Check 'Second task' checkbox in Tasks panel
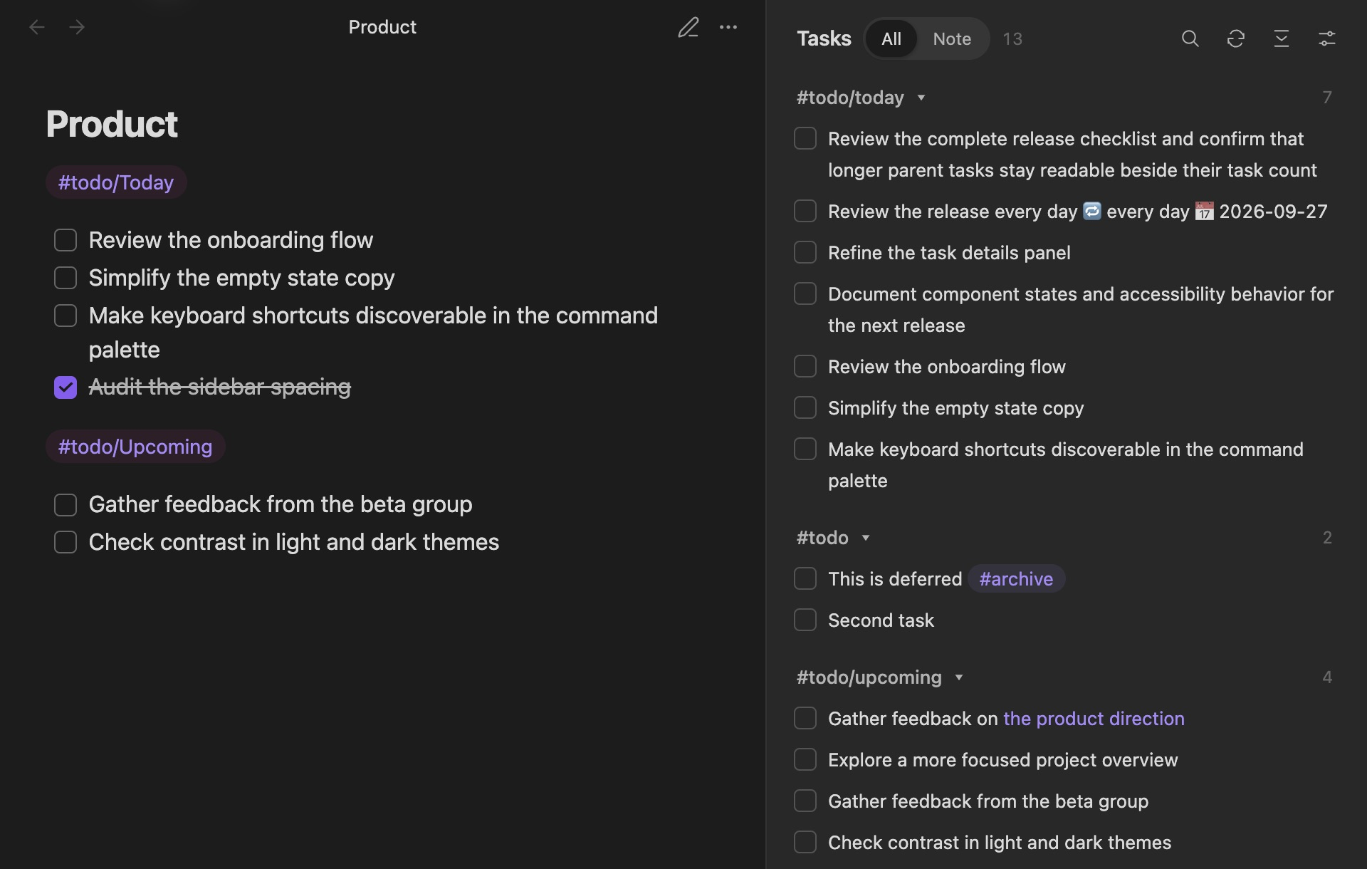1367x869 pixels. (x=805, y=620)
